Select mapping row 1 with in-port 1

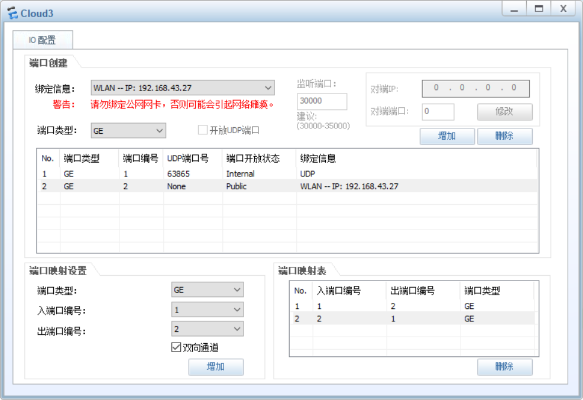pos(413,306)
